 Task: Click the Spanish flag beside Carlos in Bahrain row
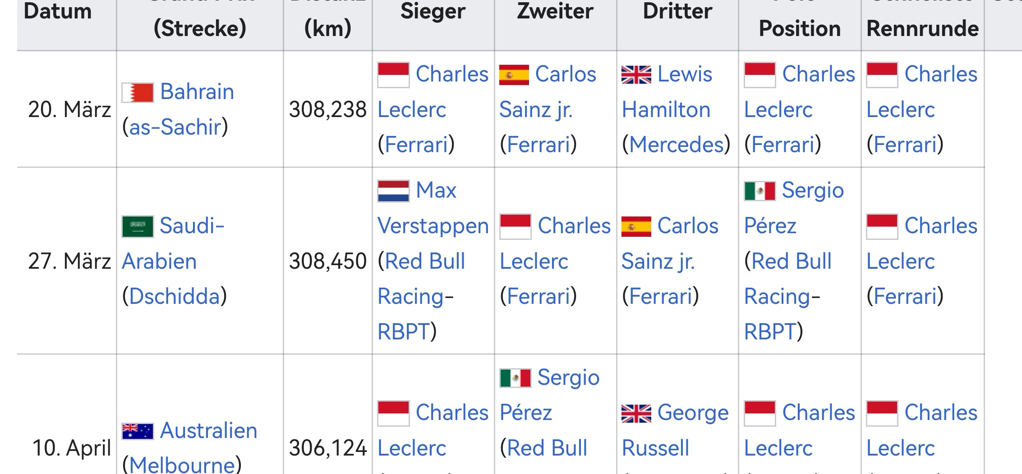click(x=514, y=75)
